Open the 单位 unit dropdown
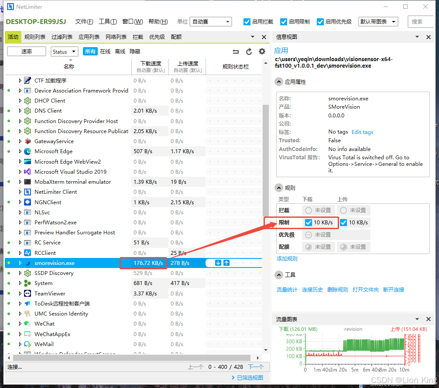The image size is (439, 388). click(210, 22)
